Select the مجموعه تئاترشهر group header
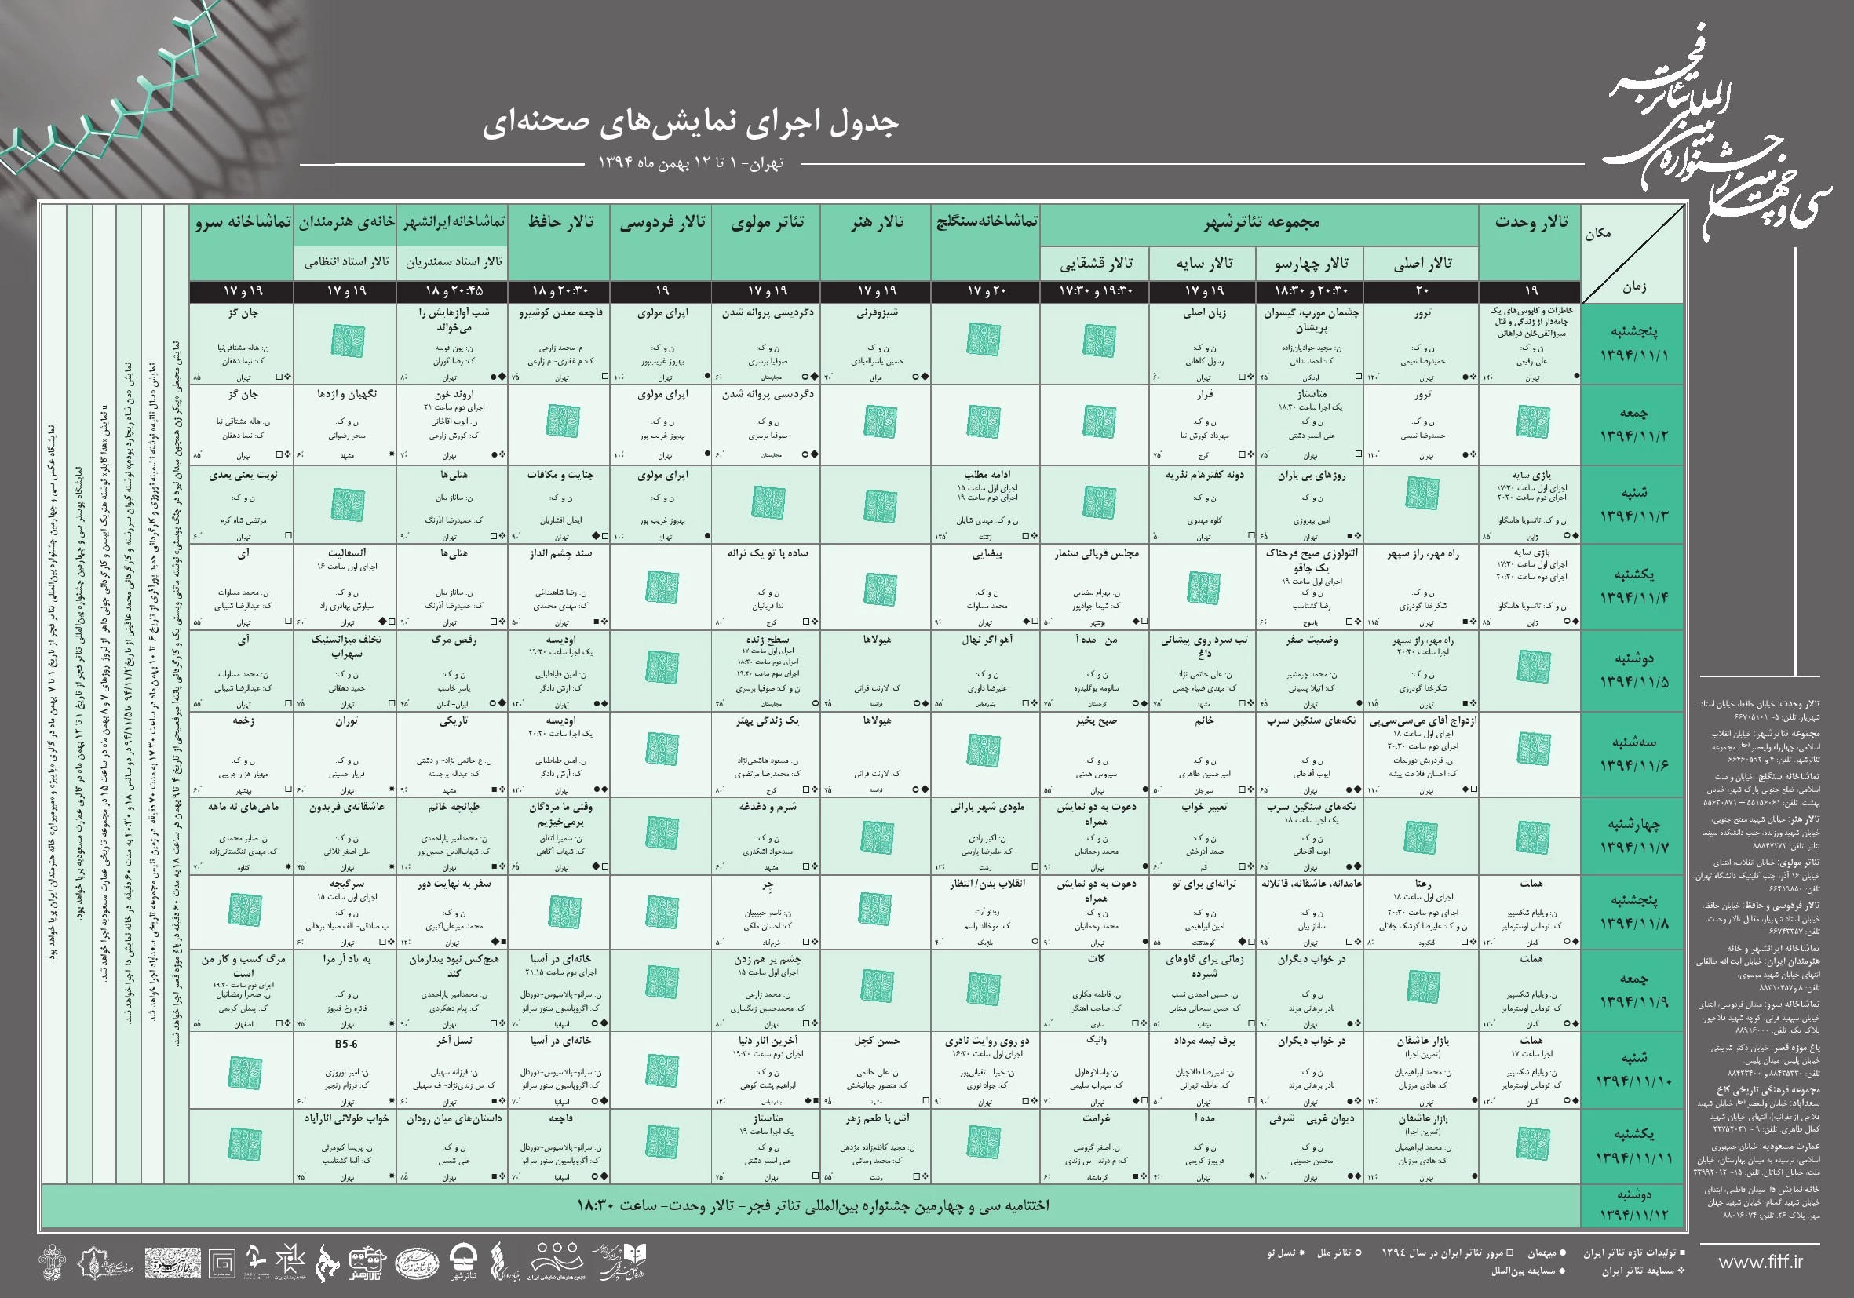The width and height of the screenshot is (1854, 1298). coord(1260,224)
